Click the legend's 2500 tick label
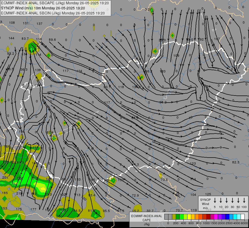 229,223
